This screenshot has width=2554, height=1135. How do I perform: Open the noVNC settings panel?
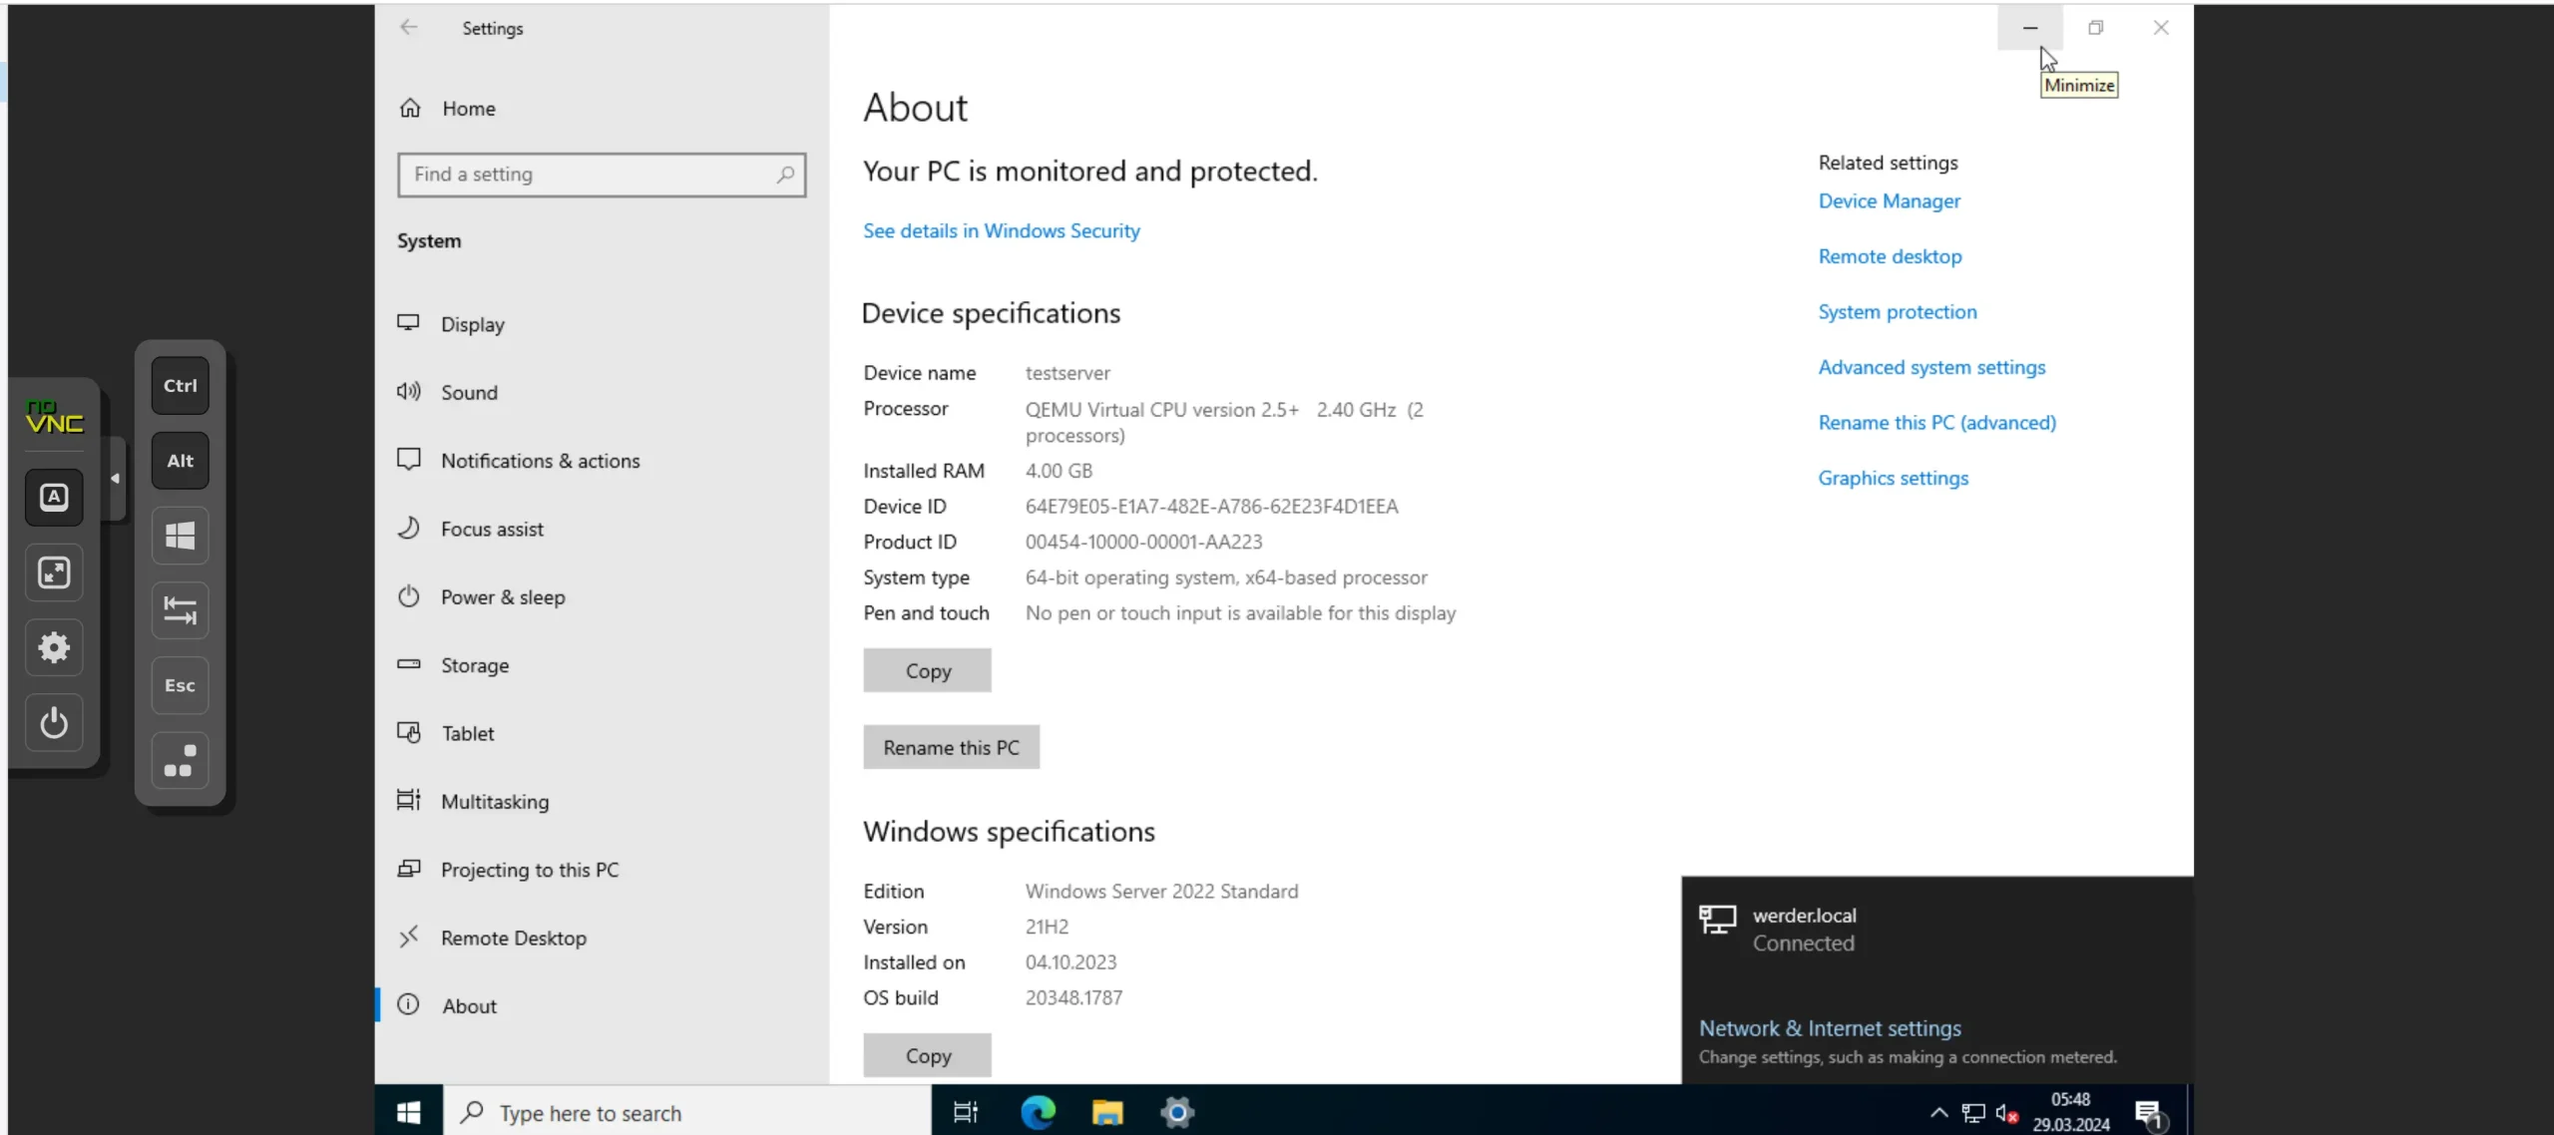point(54,647)
